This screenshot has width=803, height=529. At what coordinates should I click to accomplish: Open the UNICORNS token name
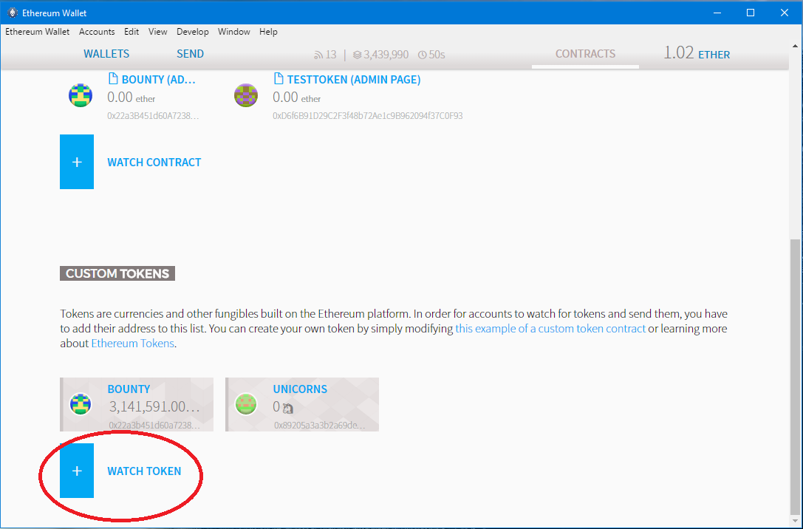(x=300, y=389)
